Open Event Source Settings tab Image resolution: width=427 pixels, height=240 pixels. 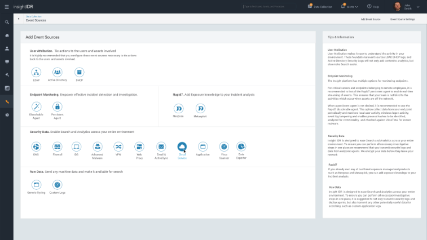[402, 19]
